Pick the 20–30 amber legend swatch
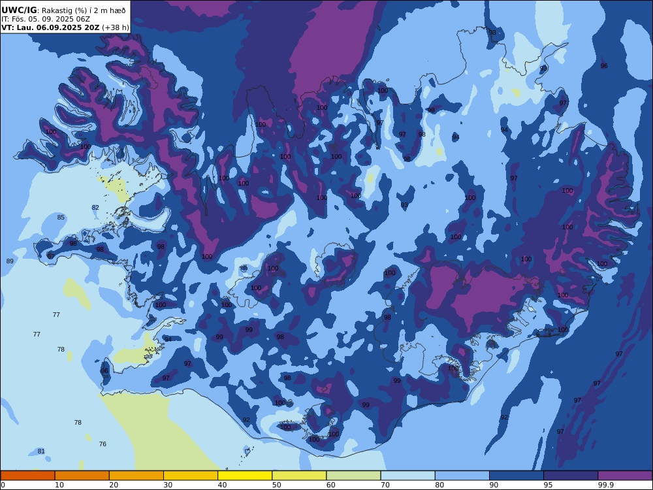 (x=136, y=476)
